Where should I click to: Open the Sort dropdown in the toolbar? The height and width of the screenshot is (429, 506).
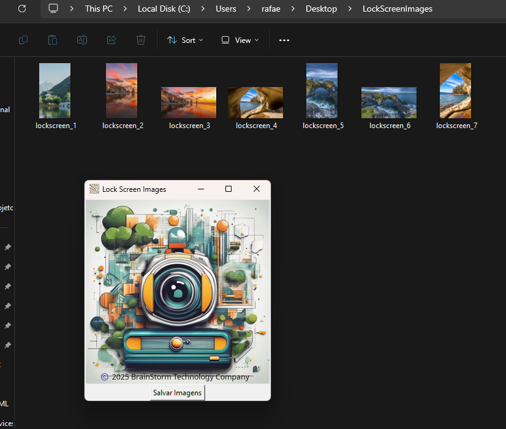click(185, 40)
